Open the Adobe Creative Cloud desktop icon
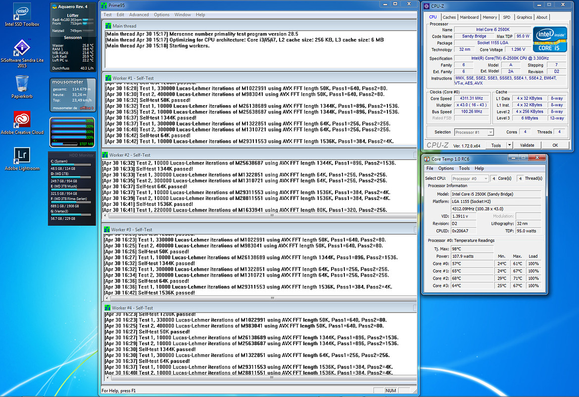 click(x=22, y=123)
